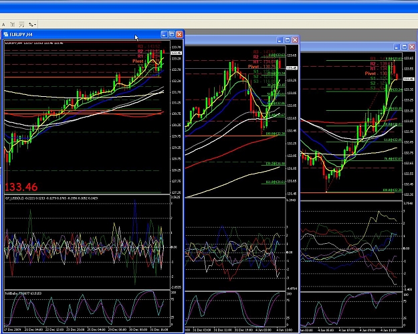Close the EURJPY,H4 chart window

click(179, 34)
